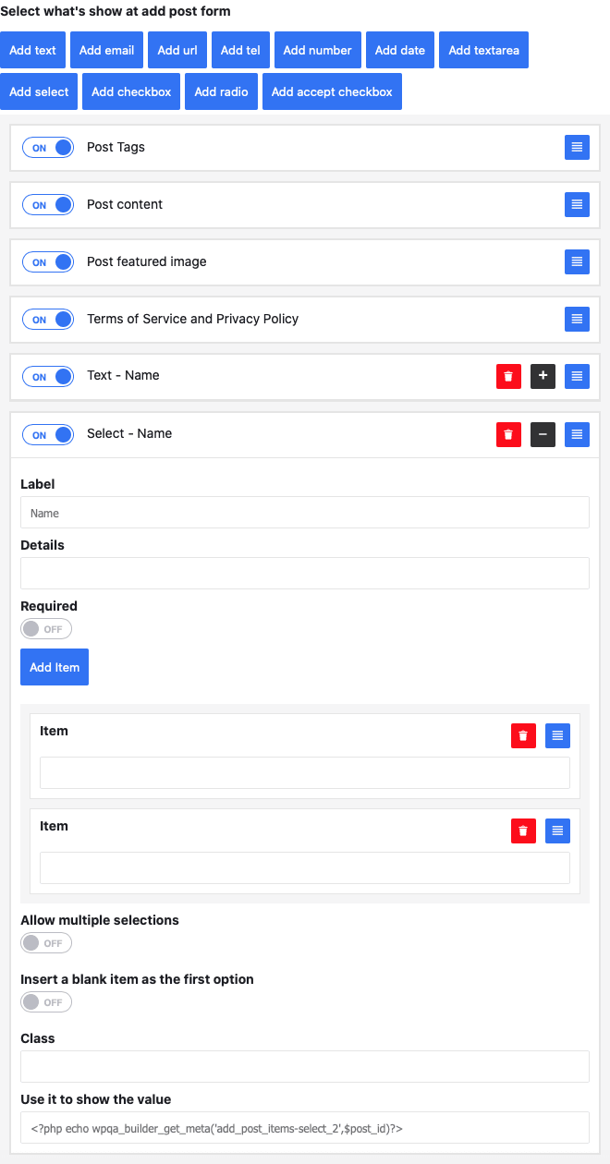This screenshot has height=1164, width=610.
Task: Toggle off Post Tags switch
Action: coord(48,148)
